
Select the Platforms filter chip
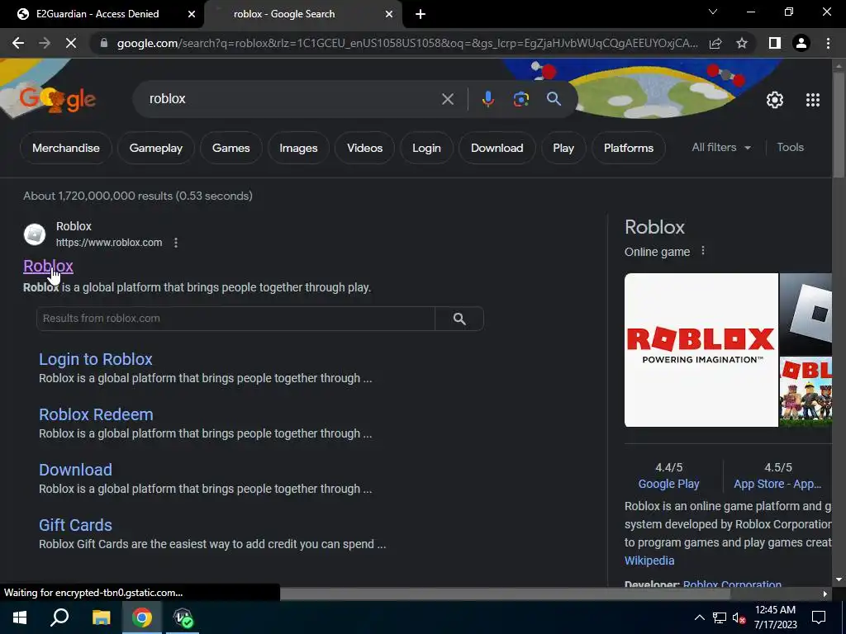click(x=629, y=148)
